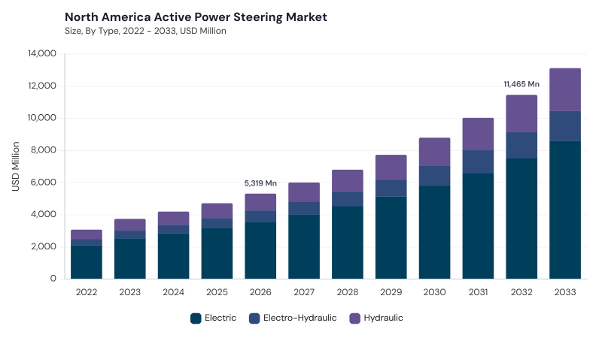Viewport: 602px width, 338px height.
Task: Click the 6,000 y-axis tick label
Action: [44, 182]
